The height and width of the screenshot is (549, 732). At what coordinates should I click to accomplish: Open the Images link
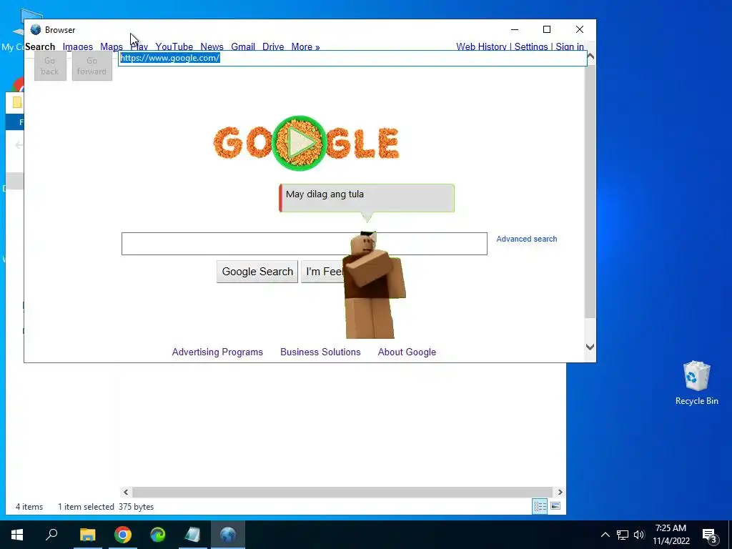pyautogui.click(x=77, y=46)
